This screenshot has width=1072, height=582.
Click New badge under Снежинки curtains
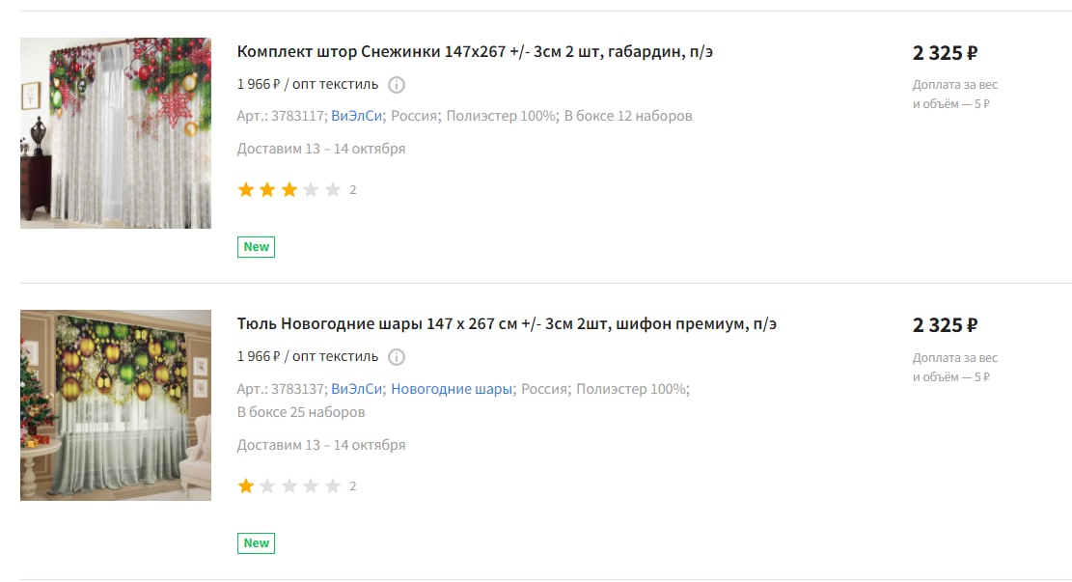coord(257,247)
